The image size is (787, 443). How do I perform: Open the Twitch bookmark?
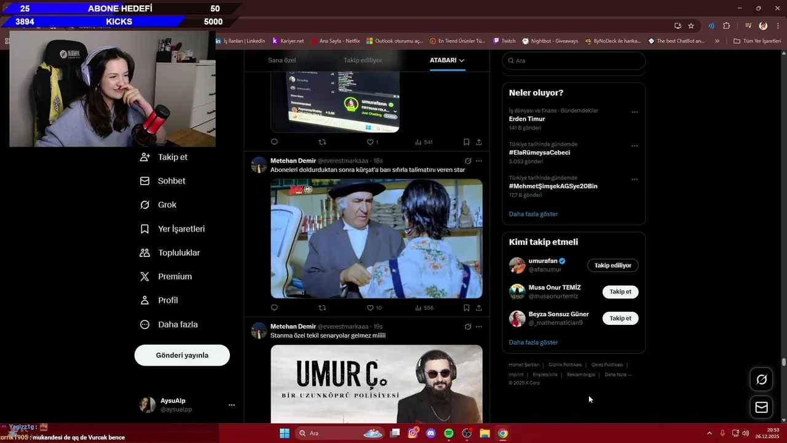[x=504, y=41]
